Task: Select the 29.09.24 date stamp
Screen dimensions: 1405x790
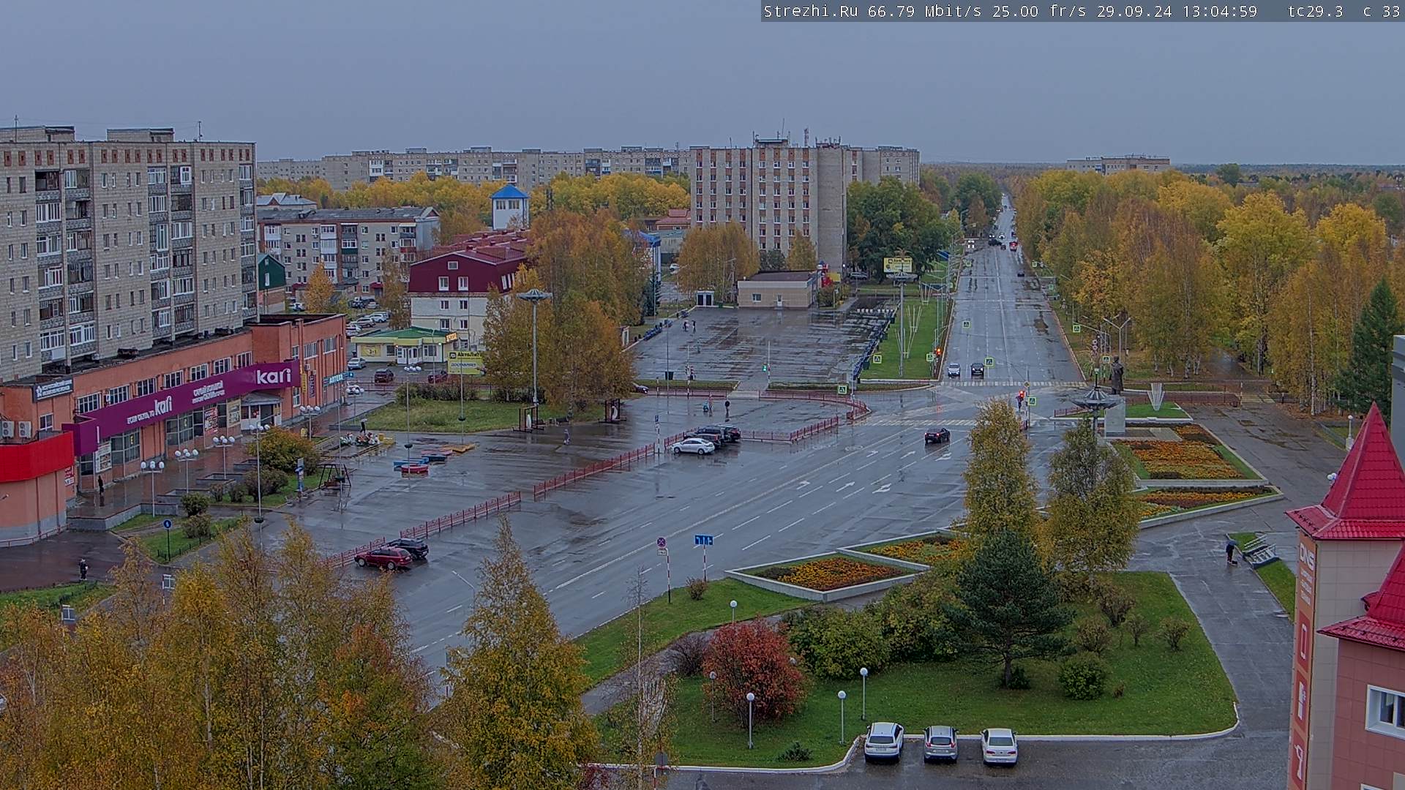Action: 1134,11
